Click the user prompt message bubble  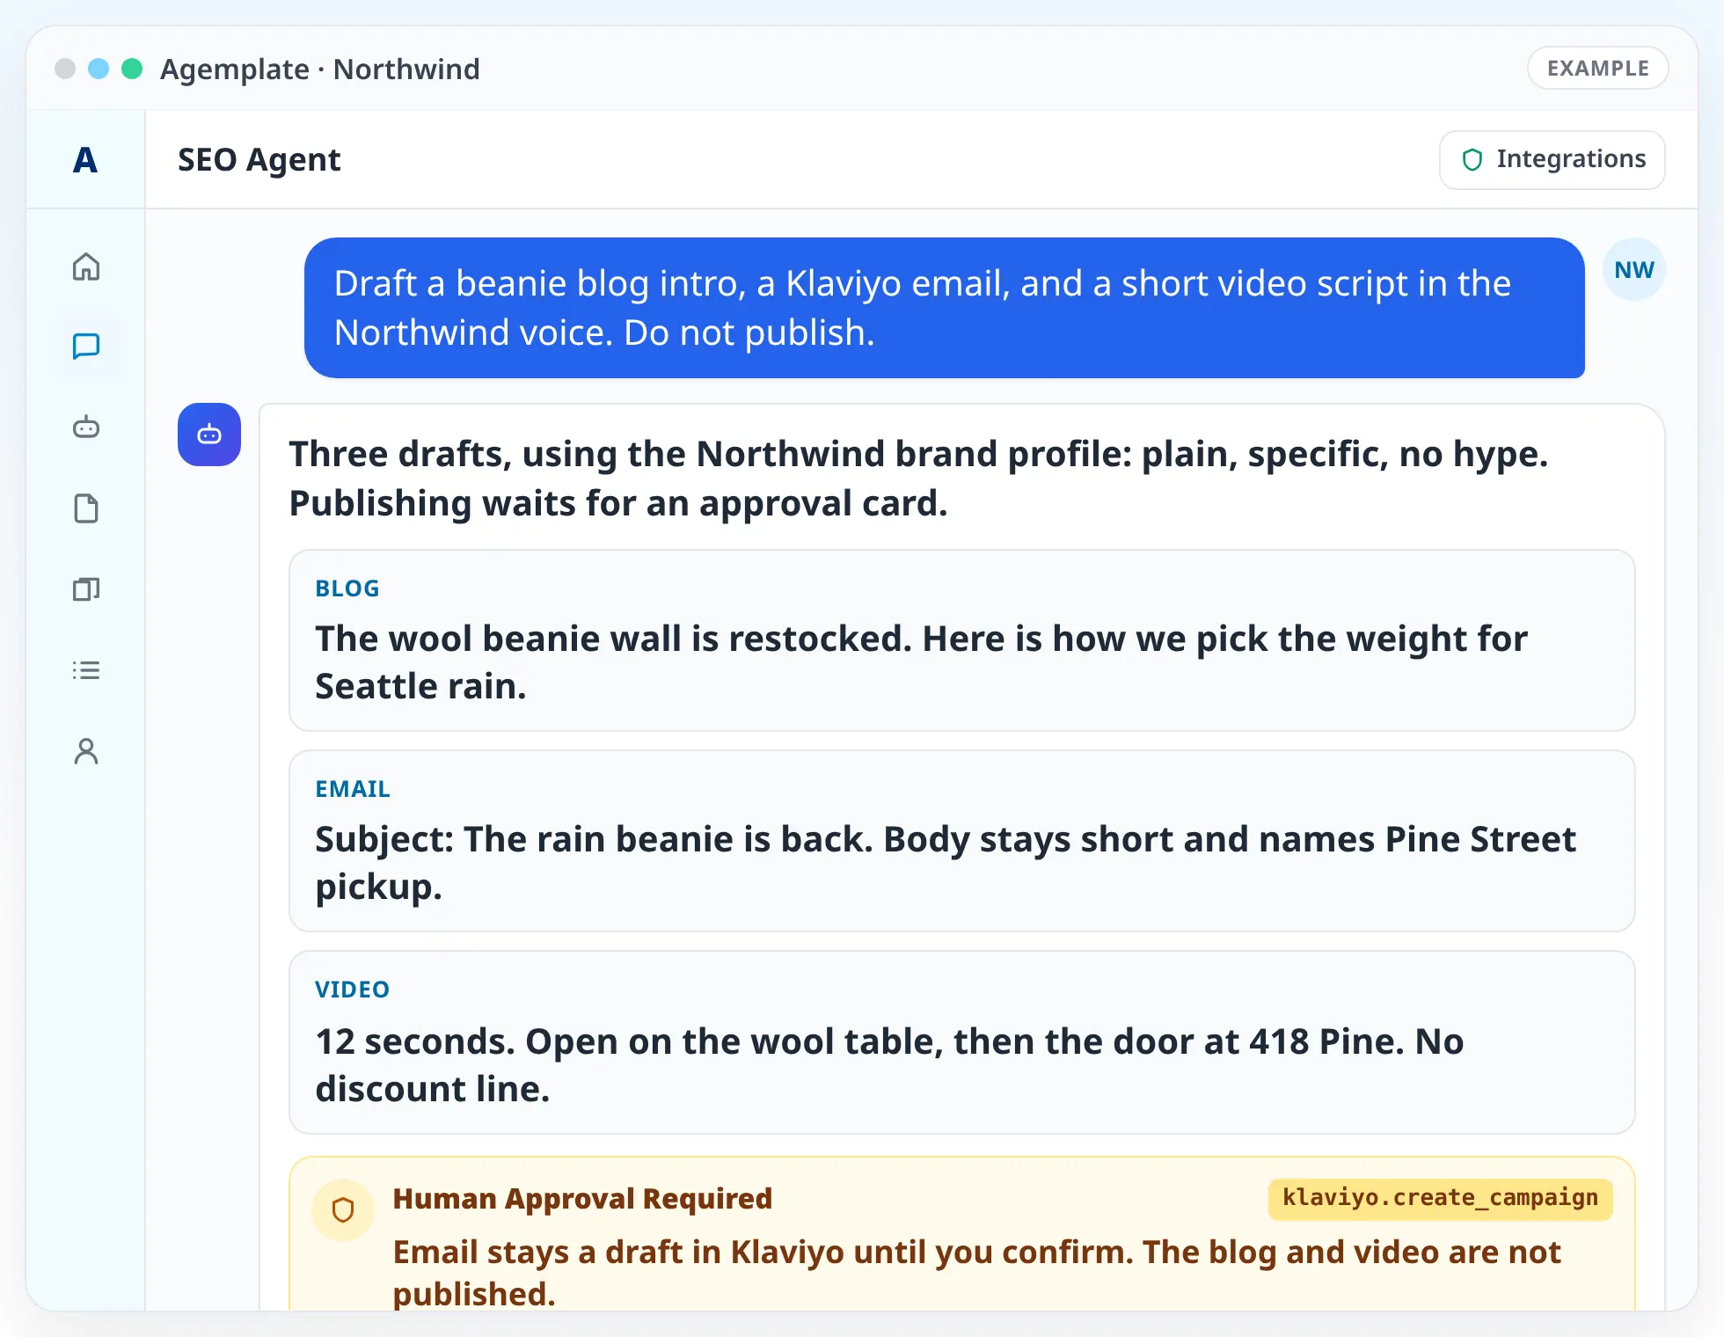click(x=945, y=308)
